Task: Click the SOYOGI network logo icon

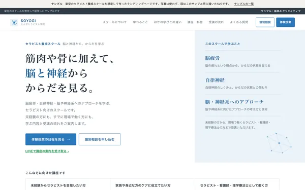Action: [14, 22]
